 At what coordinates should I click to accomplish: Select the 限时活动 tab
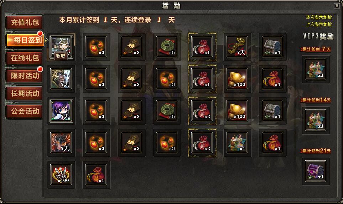(24, 76)
